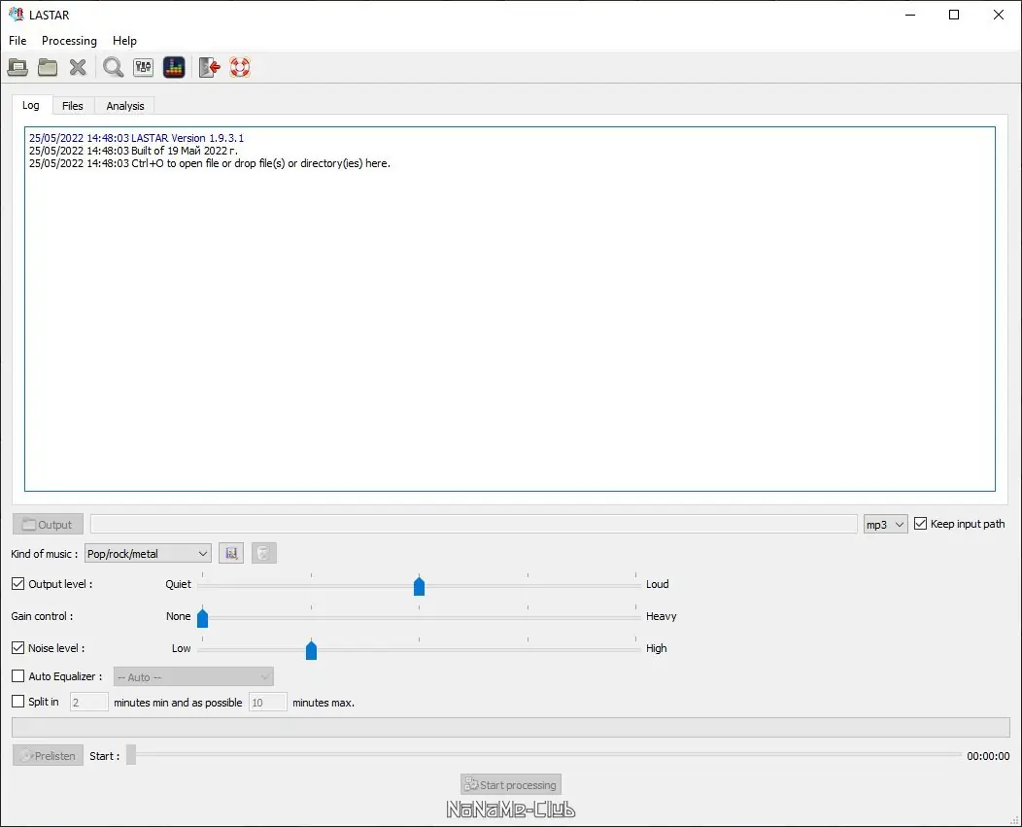
Task: Click the open file toolbar icon
Action: [17, 67]
